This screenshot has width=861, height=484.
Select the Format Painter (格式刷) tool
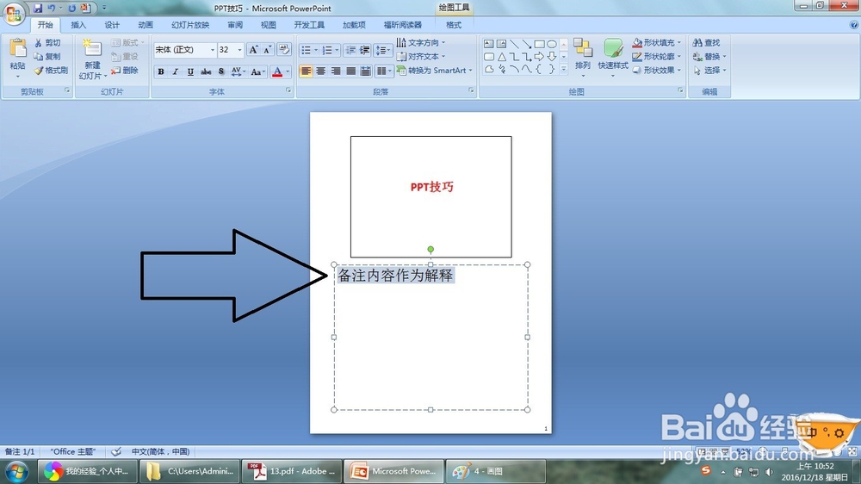(51, 71)
